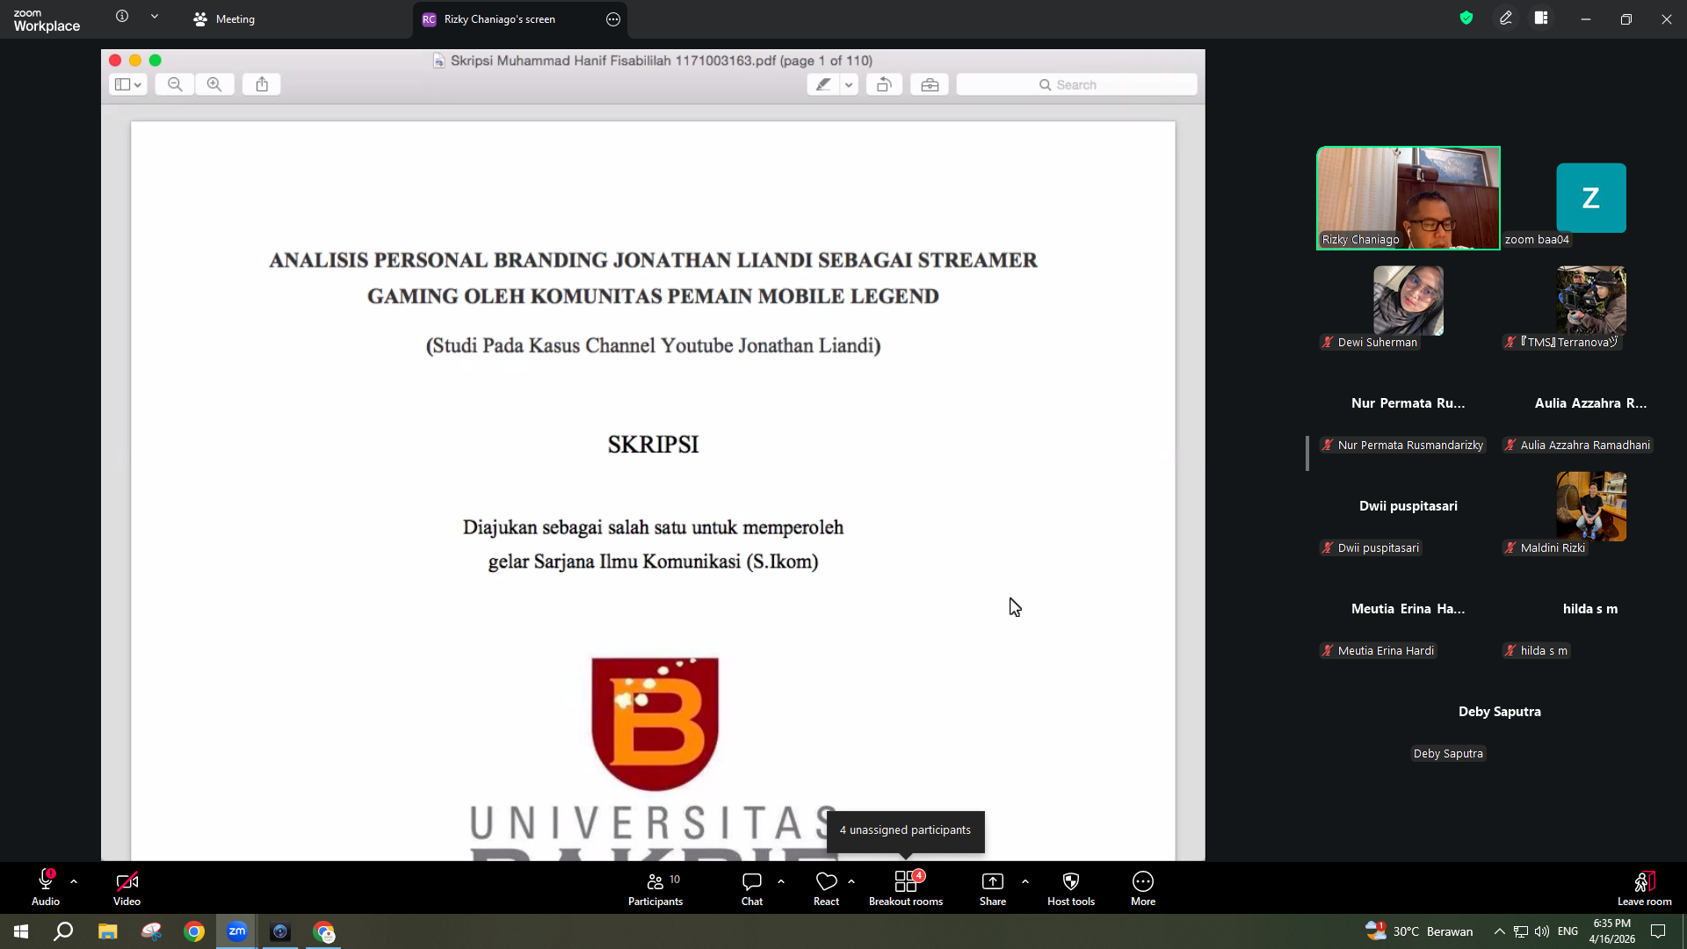Select Rizky Chaniago video thumbnail

pyautogui.click(x=1408, y=198)
